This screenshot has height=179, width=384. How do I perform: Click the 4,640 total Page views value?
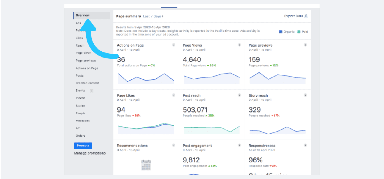[x=192, y=59]
